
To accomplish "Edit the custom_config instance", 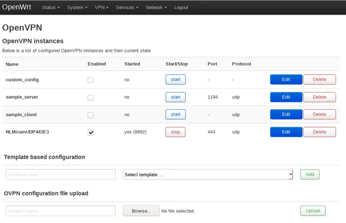I will [286, 80].
